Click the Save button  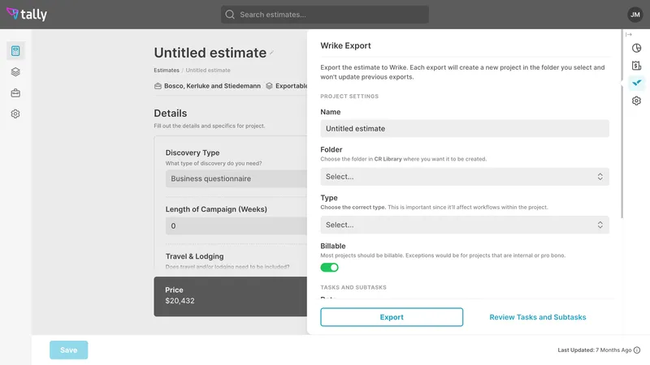click(x=69, y=350)
